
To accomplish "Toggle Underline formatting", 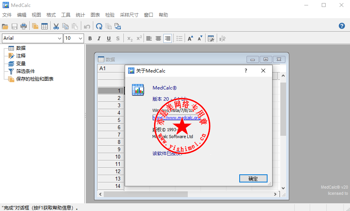I will 109,39.
